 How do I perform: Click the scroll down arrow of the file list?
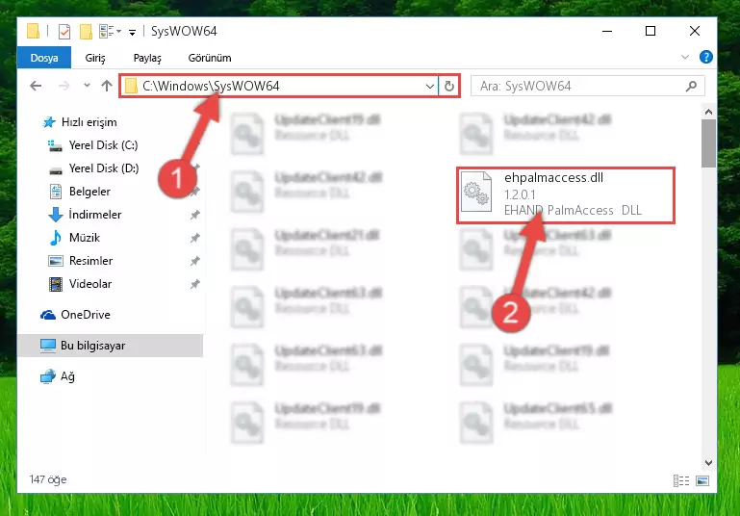tap(708, 463)
